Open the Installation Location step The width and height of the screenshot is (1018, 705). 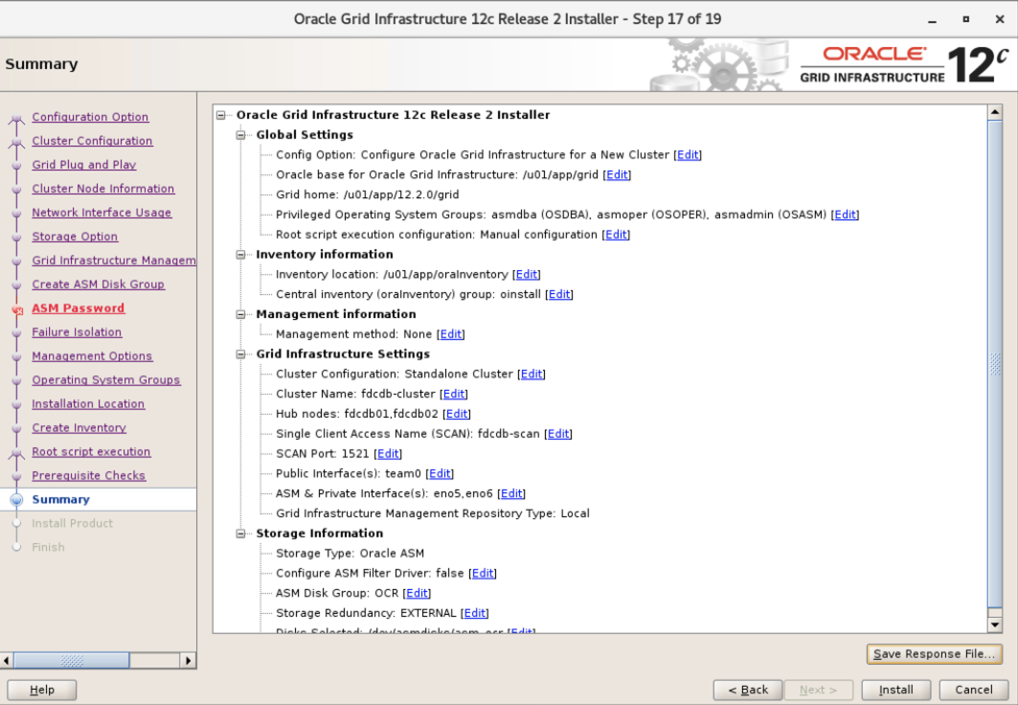88,404
